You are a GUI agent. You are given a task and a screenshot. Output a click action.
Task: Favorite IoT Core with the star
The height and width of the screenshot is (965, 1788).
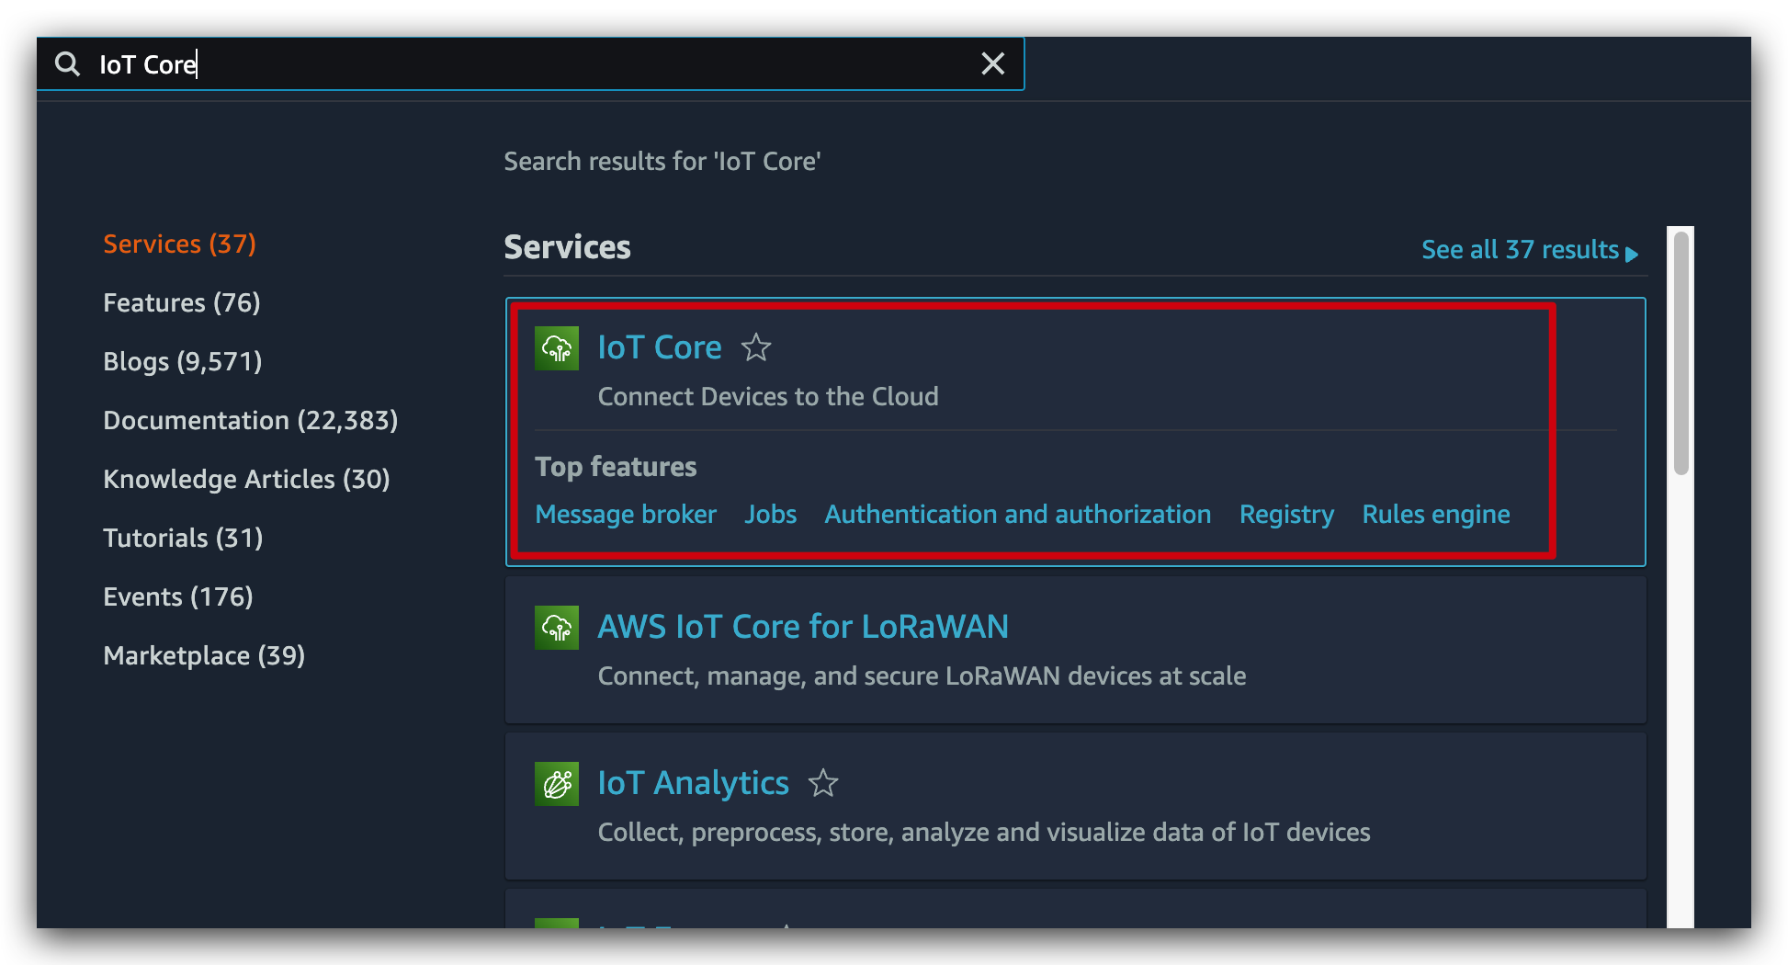756,347
